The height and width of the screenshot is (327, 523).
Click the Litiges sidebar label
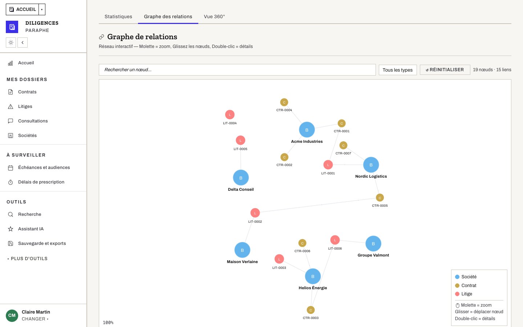coord(25,106)
